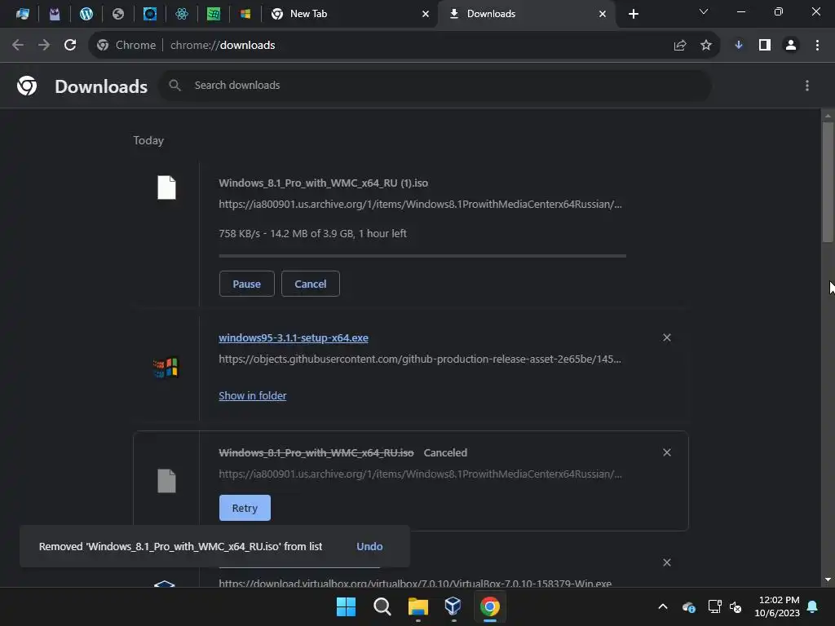Screen dimensions: 835x626
Task: Open a new browser tab with plus
Action: click(x=633, y=14)
